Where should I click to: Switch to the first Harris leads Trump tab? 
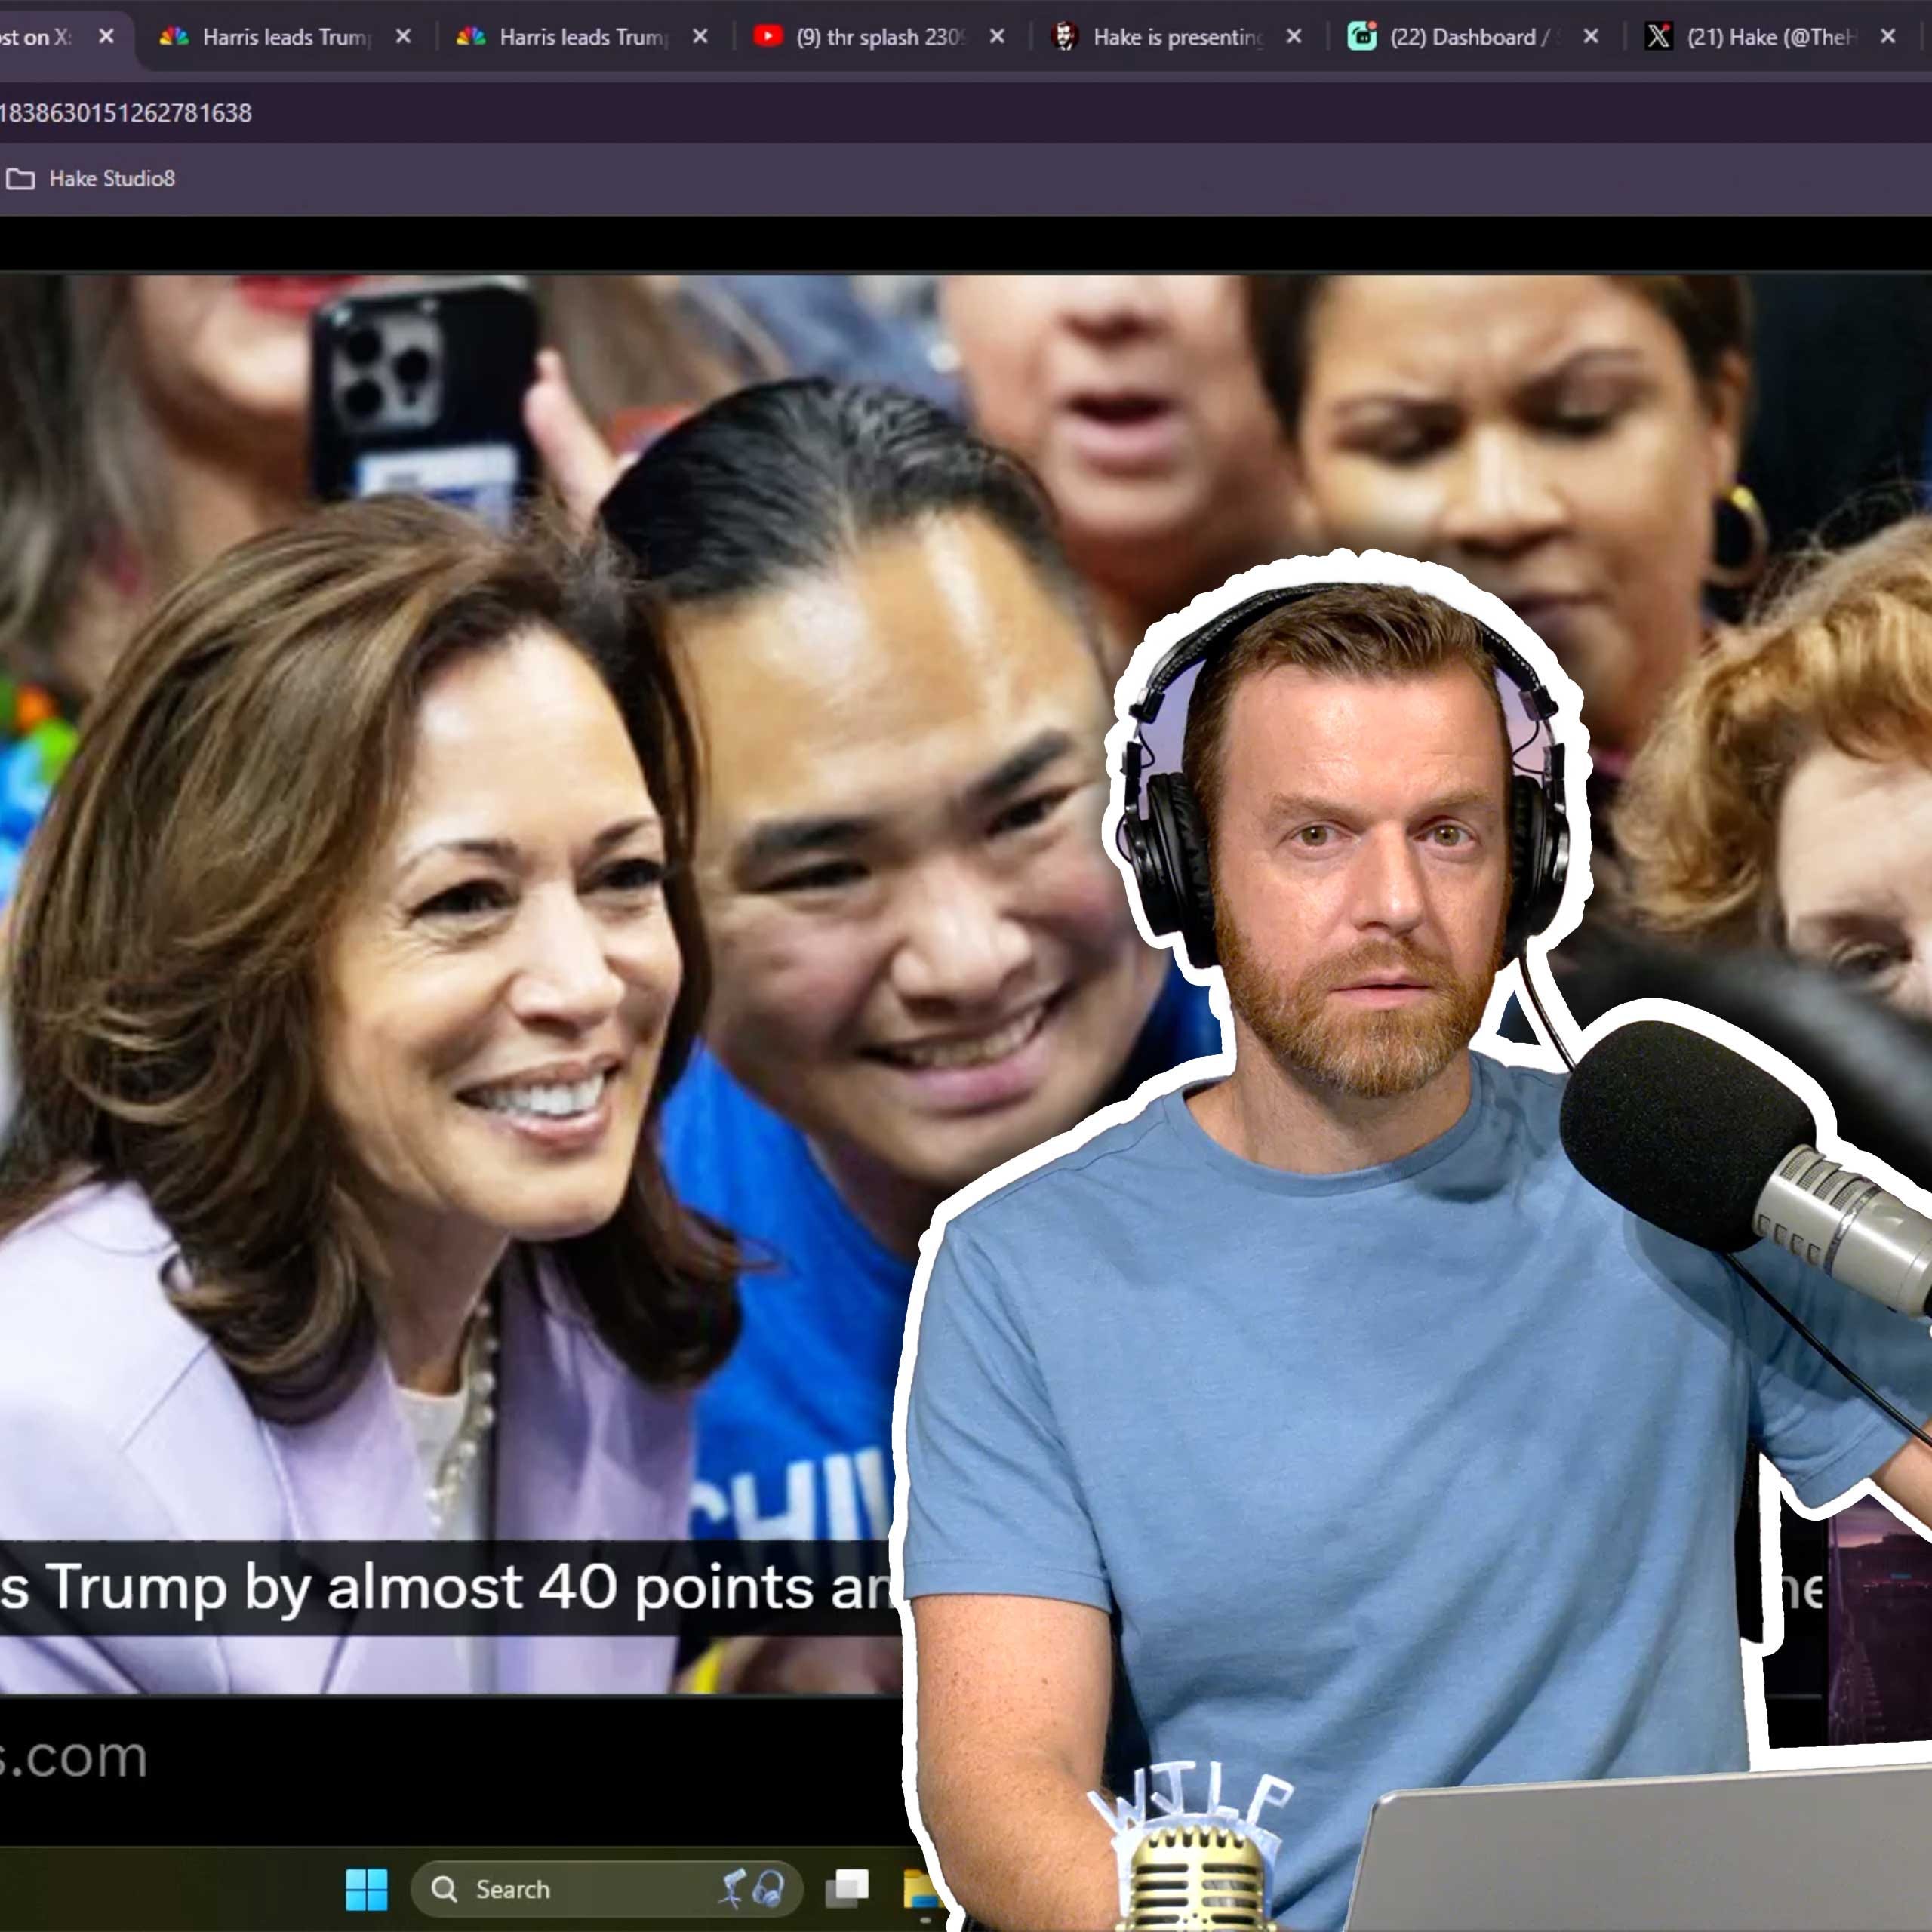285,37
